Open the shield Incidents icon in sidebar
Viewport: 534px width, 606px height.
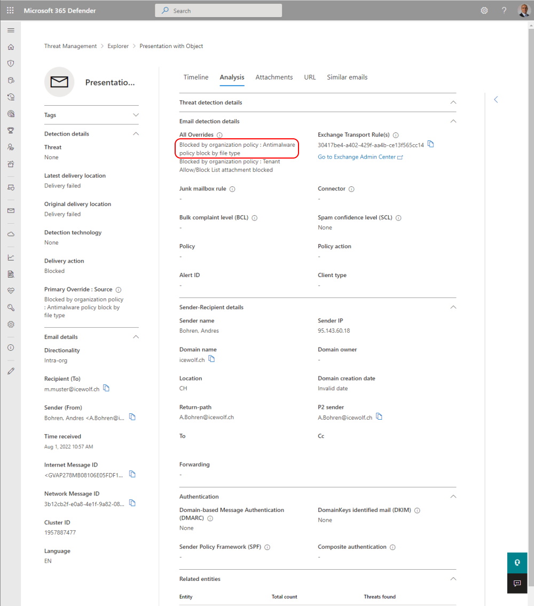tap(11, 64)
